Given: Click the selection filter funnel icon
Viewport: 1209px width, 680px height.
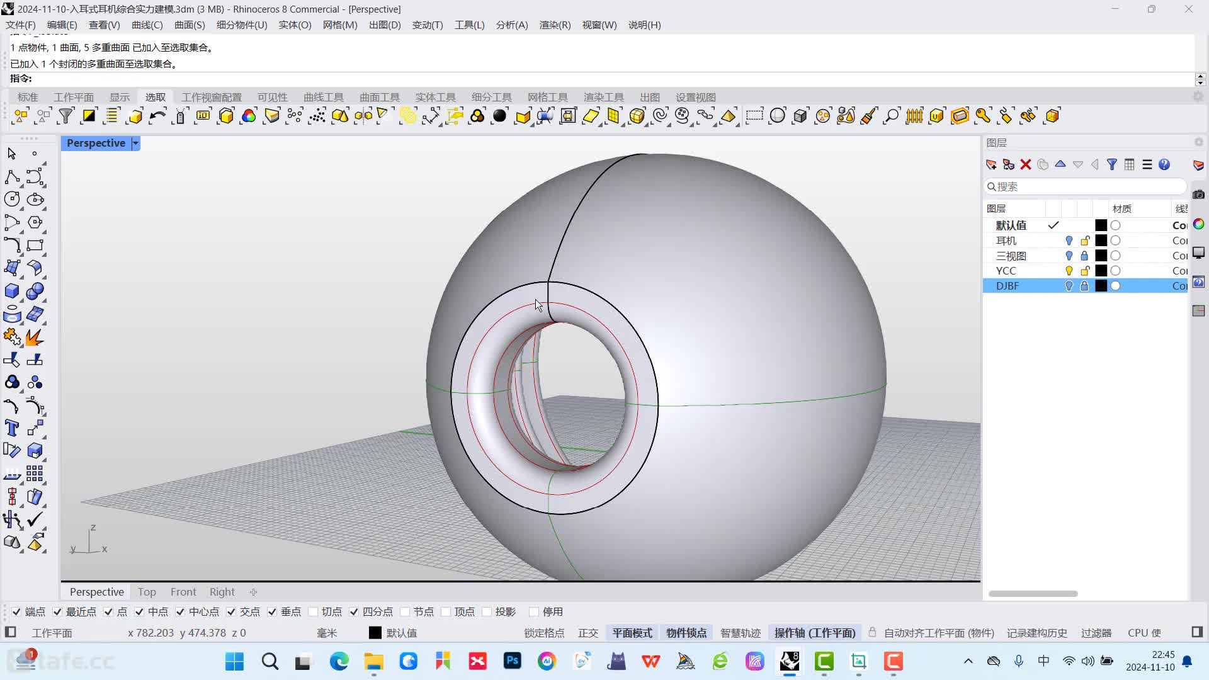Looking at the screenshot, I should 65,116.
